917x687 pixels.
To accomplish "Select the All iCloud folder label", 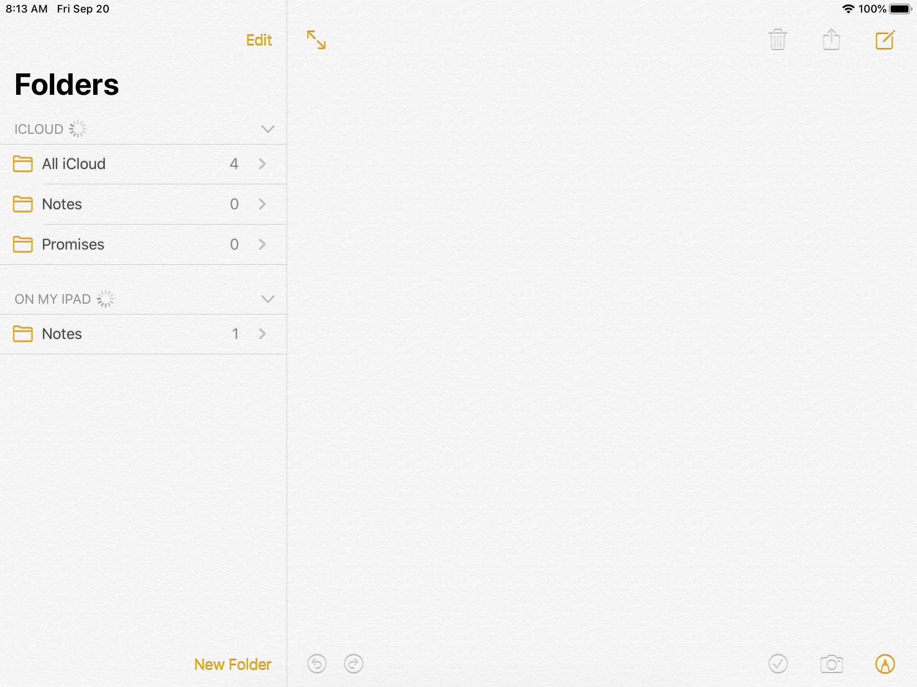I will coord(74,164).
